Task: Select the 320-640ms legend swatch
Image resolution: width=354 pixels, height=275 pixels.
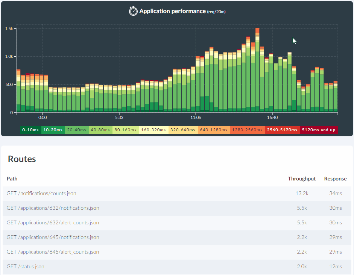Action: (x=183, y=130)
